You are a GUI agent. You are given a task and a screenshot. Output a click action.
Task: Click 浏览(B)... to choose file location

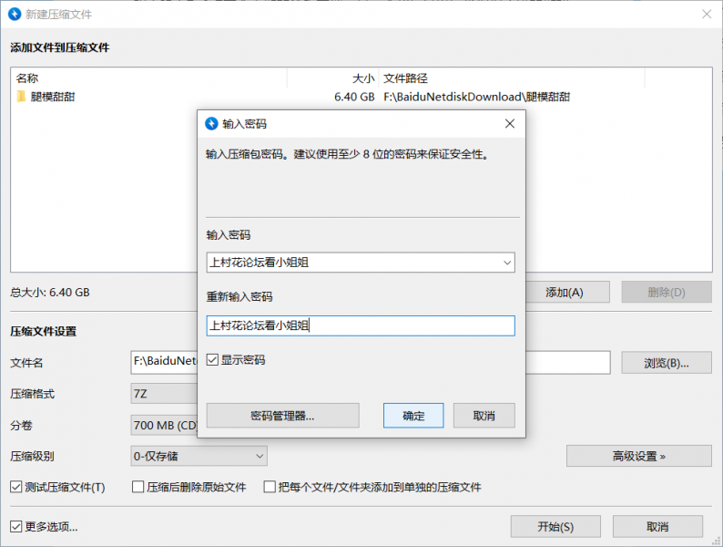(666, 363)
